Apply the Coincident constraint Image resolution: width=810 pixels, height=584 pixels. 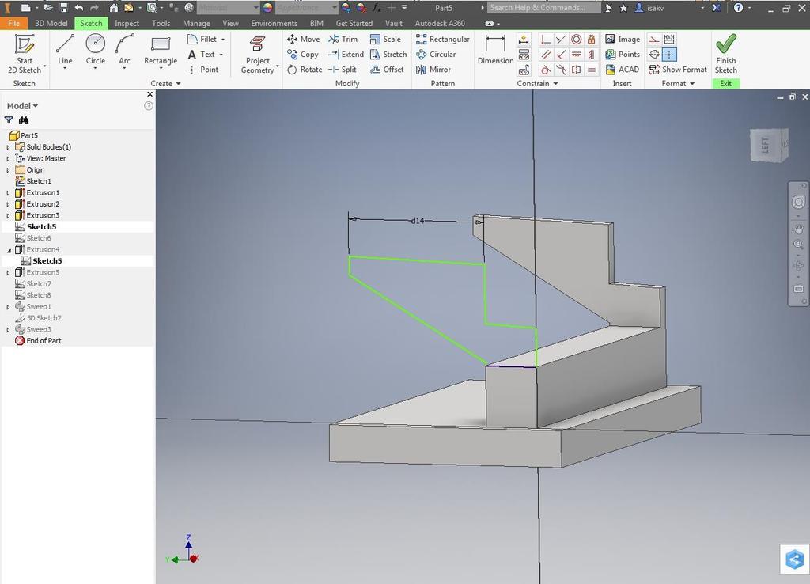point(545,40)
